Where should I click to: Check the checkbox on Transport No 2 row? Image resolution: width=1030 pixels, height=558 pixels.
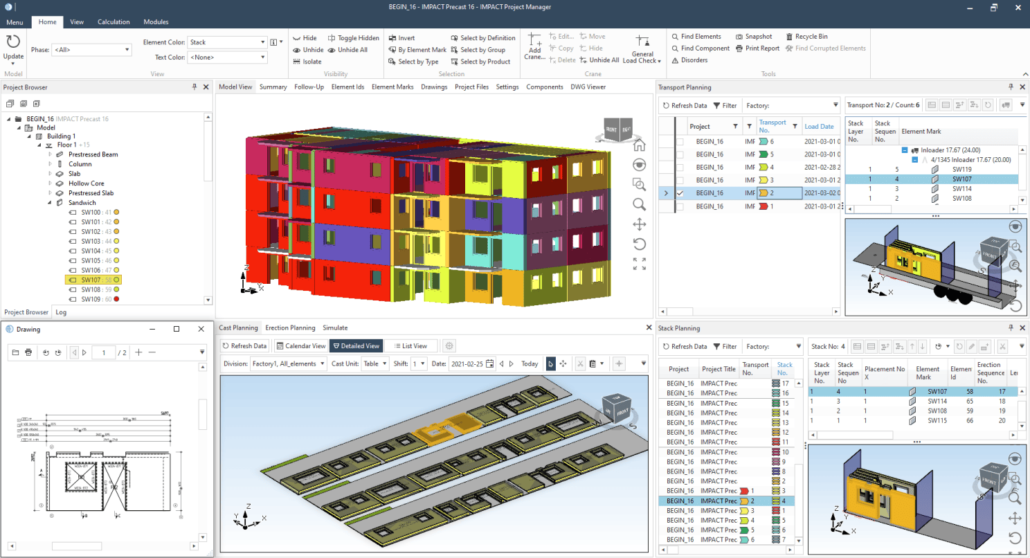coord(680,192)
